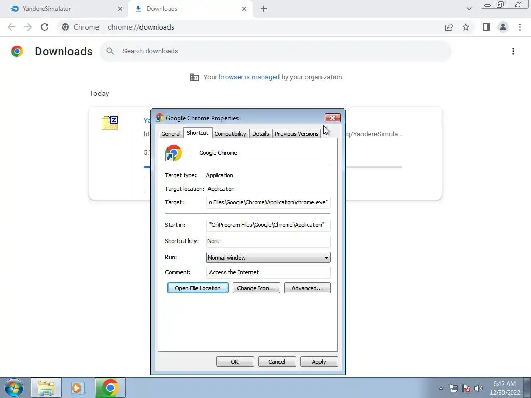Click the volume speaker tray icon
Viewport: 531px width, 398px height.
(x=479, y=388)
